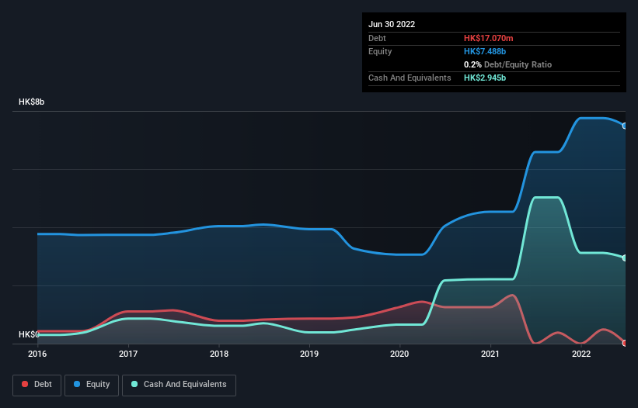Viewport: 638px width, 408px height.
Task: Click the HK$8b y-axis label
Action: (x=31, y=102)
